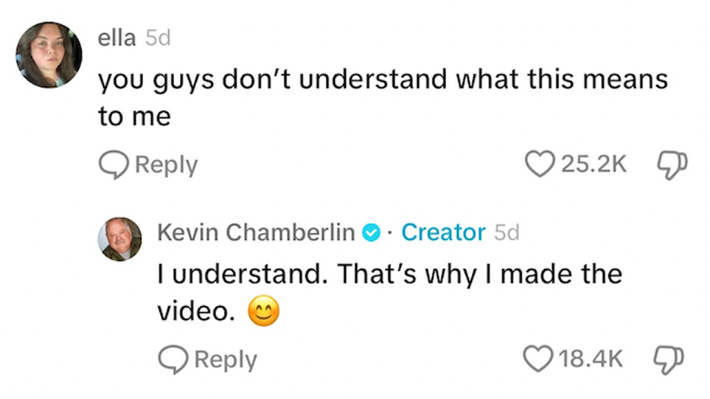Click the 5d timestamp after Creator
This screenshot has height=399, width=710.
pos(507,233)
